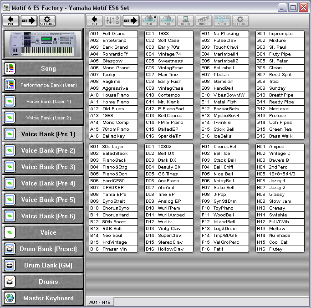Select voice E16 IceBells

click(224, 136)
